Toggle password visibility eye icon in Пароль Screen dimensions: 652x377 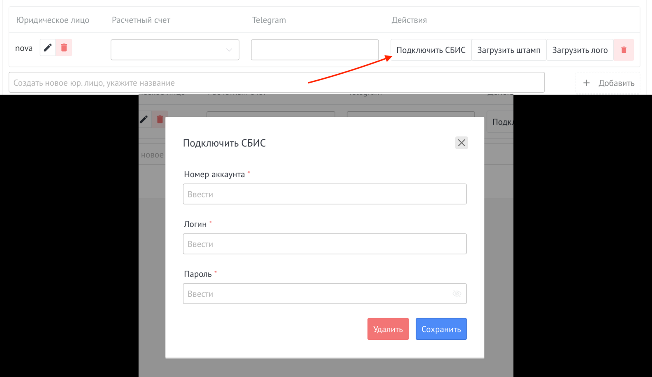tap(457, 294)
